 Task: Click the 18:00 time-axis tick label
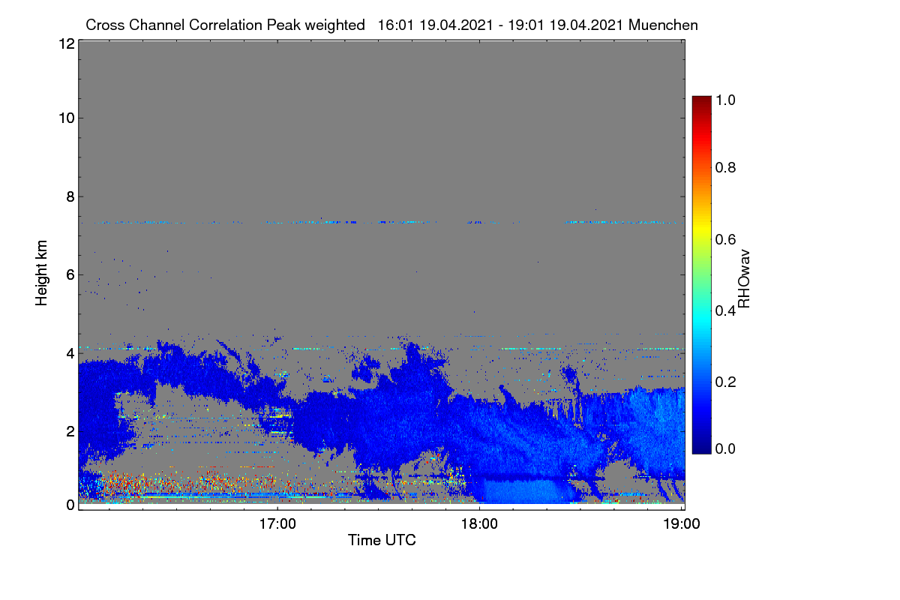(479, 523)
